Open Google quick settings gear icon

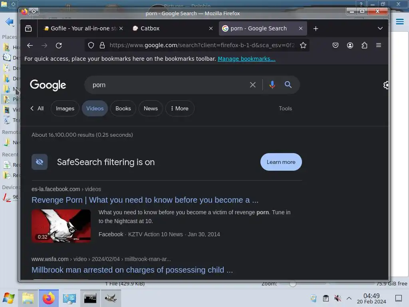(386, 85)
